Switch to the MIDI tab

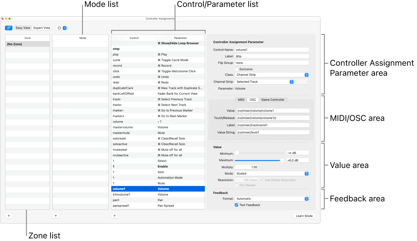[x=241, y=100]
